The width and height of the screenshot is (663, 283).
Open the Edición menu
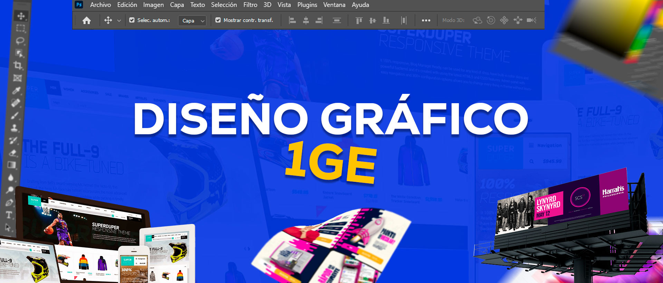point(127,5)
